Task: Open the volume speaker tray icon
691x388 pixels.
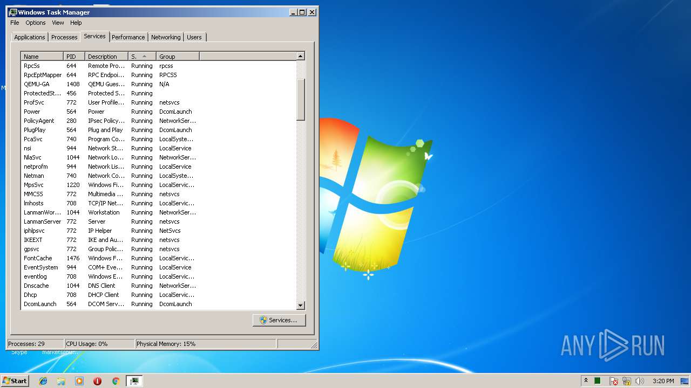Action: (640, 381)
